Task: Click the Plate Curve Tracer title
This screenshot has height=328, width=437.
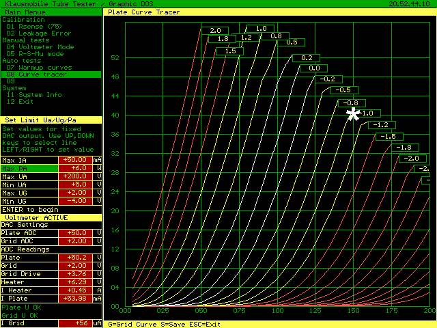Action: click(144, 12)
